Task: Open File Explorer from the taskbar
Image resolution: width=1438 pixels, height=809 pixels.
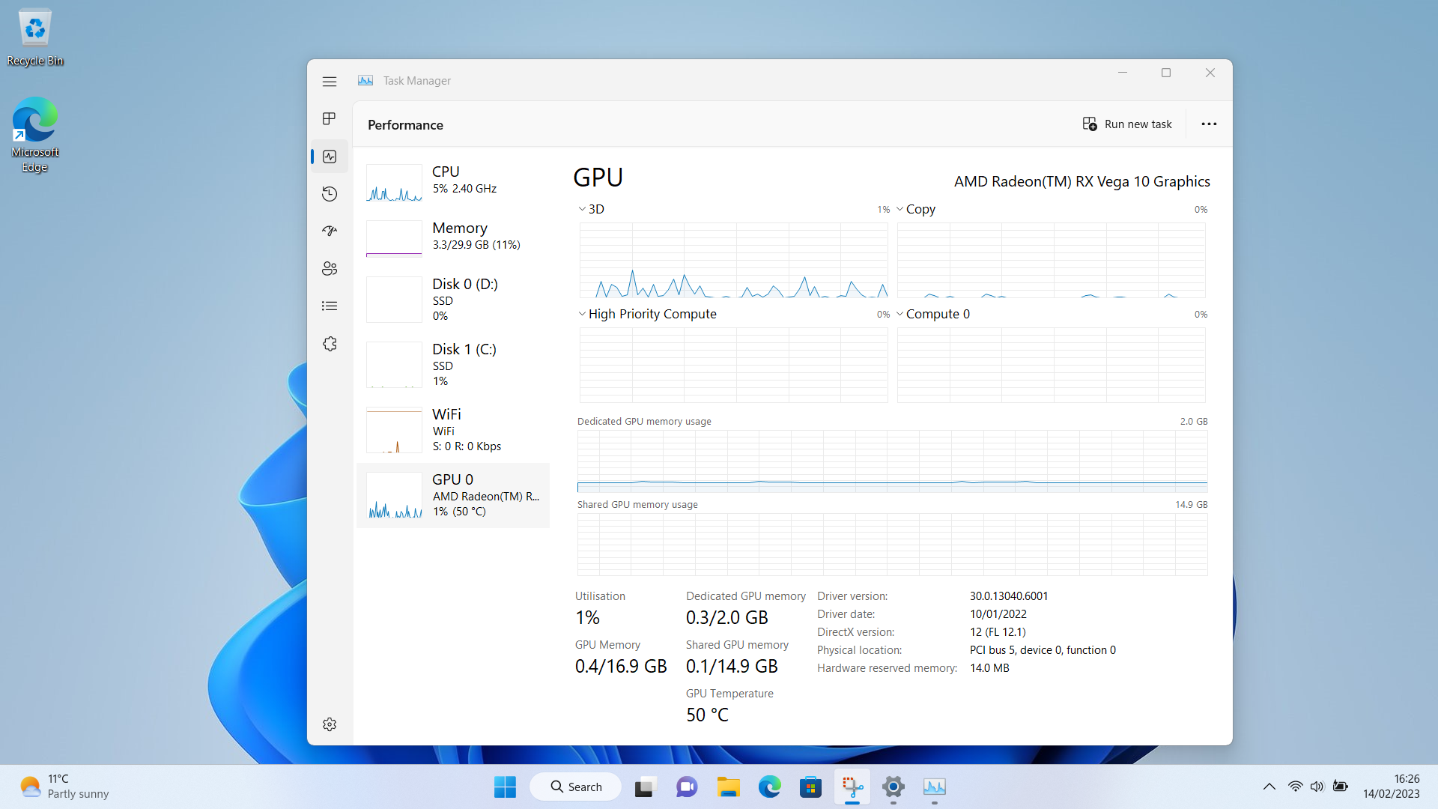Action: tap(728, 787)
